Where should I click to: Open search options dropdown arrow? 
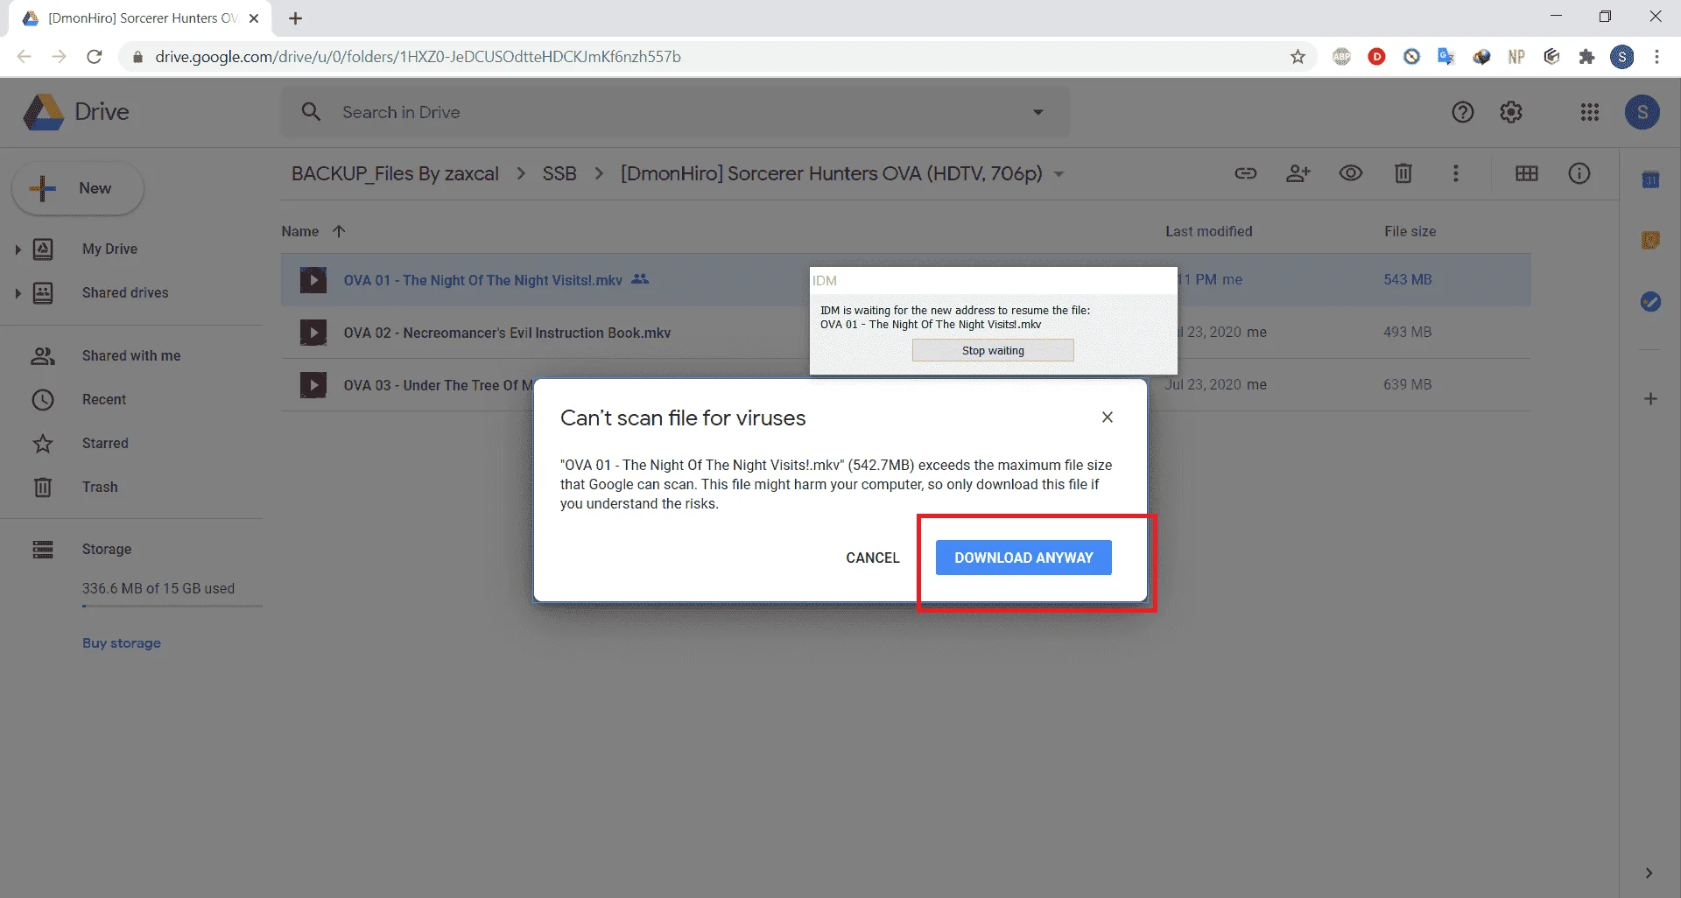point(1037,112)
